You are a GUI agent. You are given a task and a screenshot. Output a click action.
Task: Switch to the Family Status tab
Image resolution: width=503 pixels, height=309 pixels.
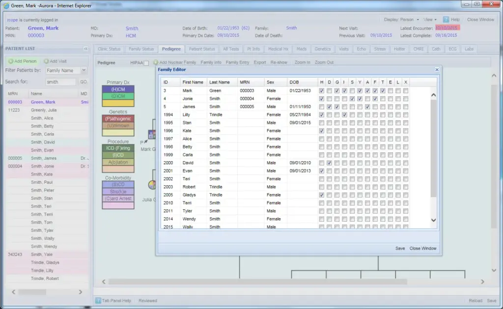(141, 49)
